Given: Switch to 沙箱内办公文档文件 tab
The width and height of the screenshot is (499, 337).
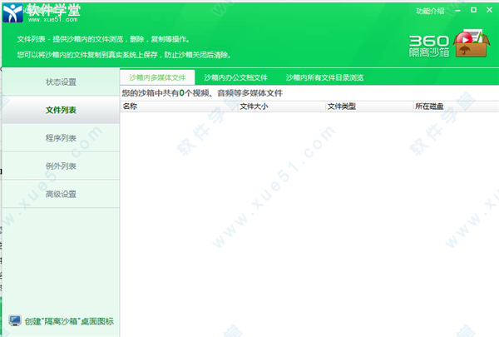Looking at the screenshot, I should coord(236,77).
